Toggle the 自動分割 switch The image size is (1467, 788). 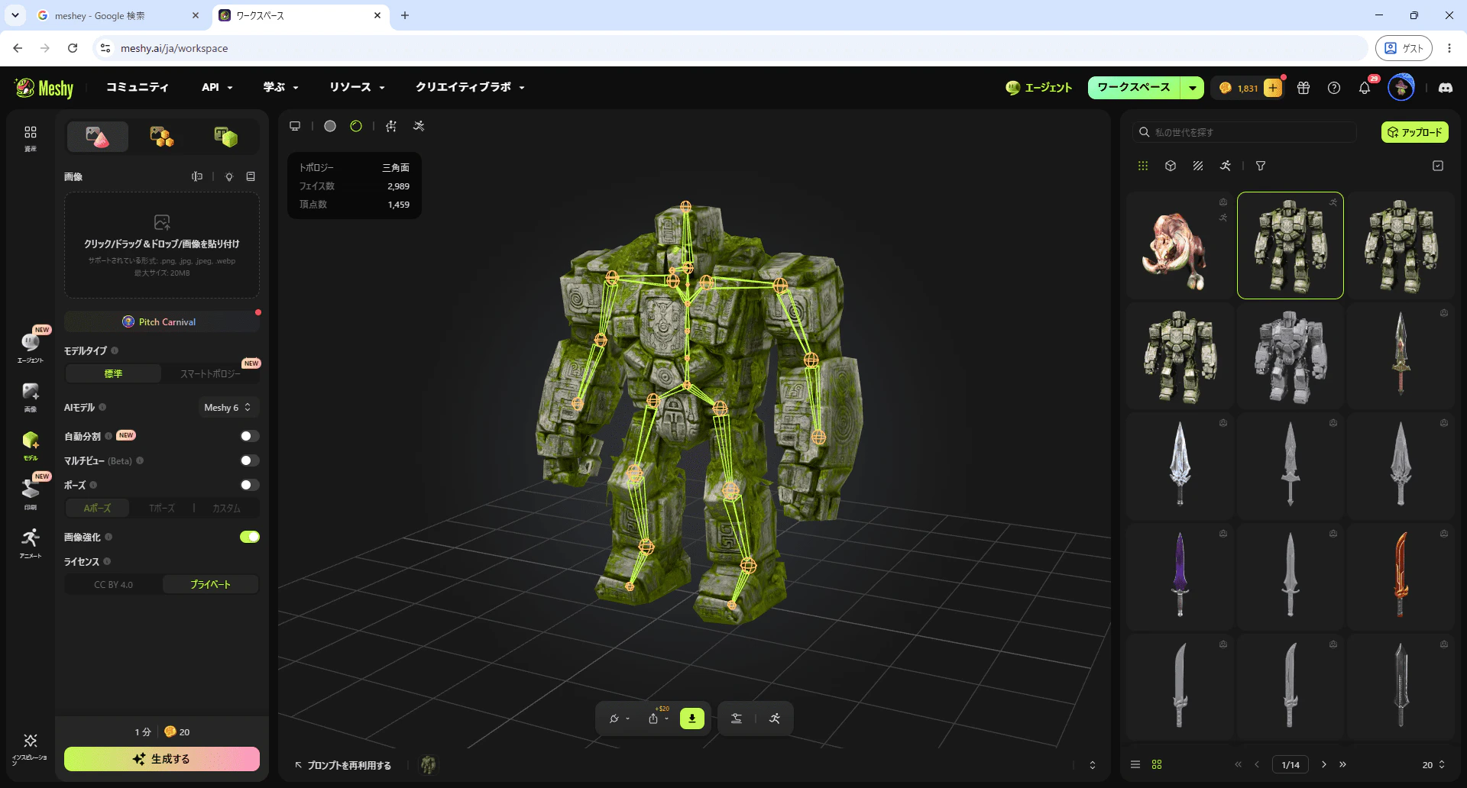pos(249,436)
